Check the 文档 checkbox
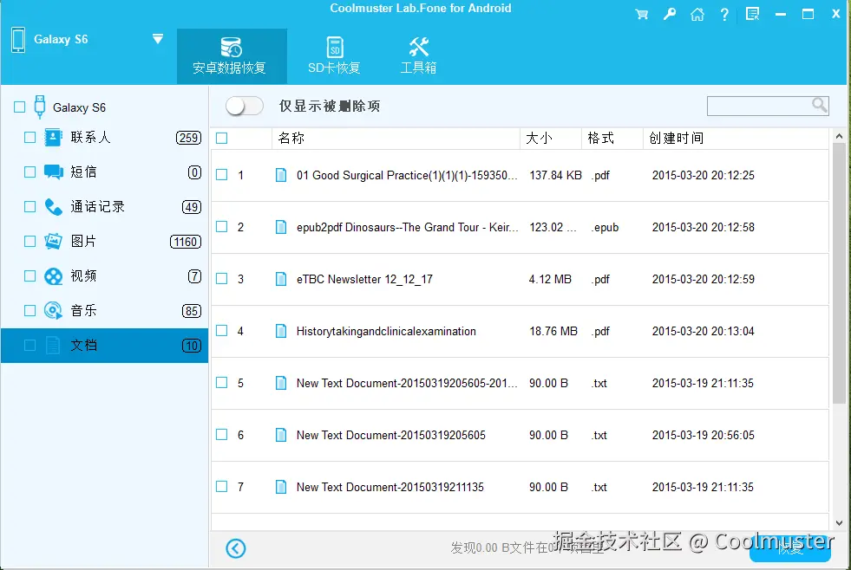The width and height of the screenshot is (851, 570). tap(29, 345)
